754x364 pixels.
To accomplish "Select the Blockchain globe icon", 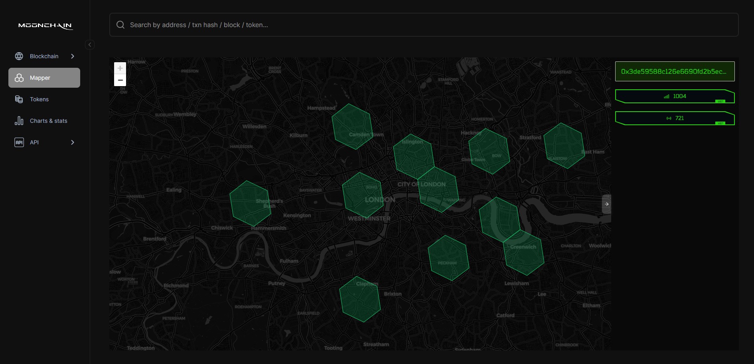I will coord(19,56).
